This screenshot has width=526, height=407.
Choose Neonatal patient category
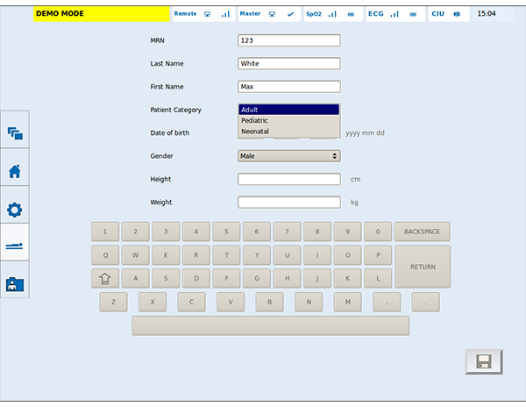pos(288,131)
